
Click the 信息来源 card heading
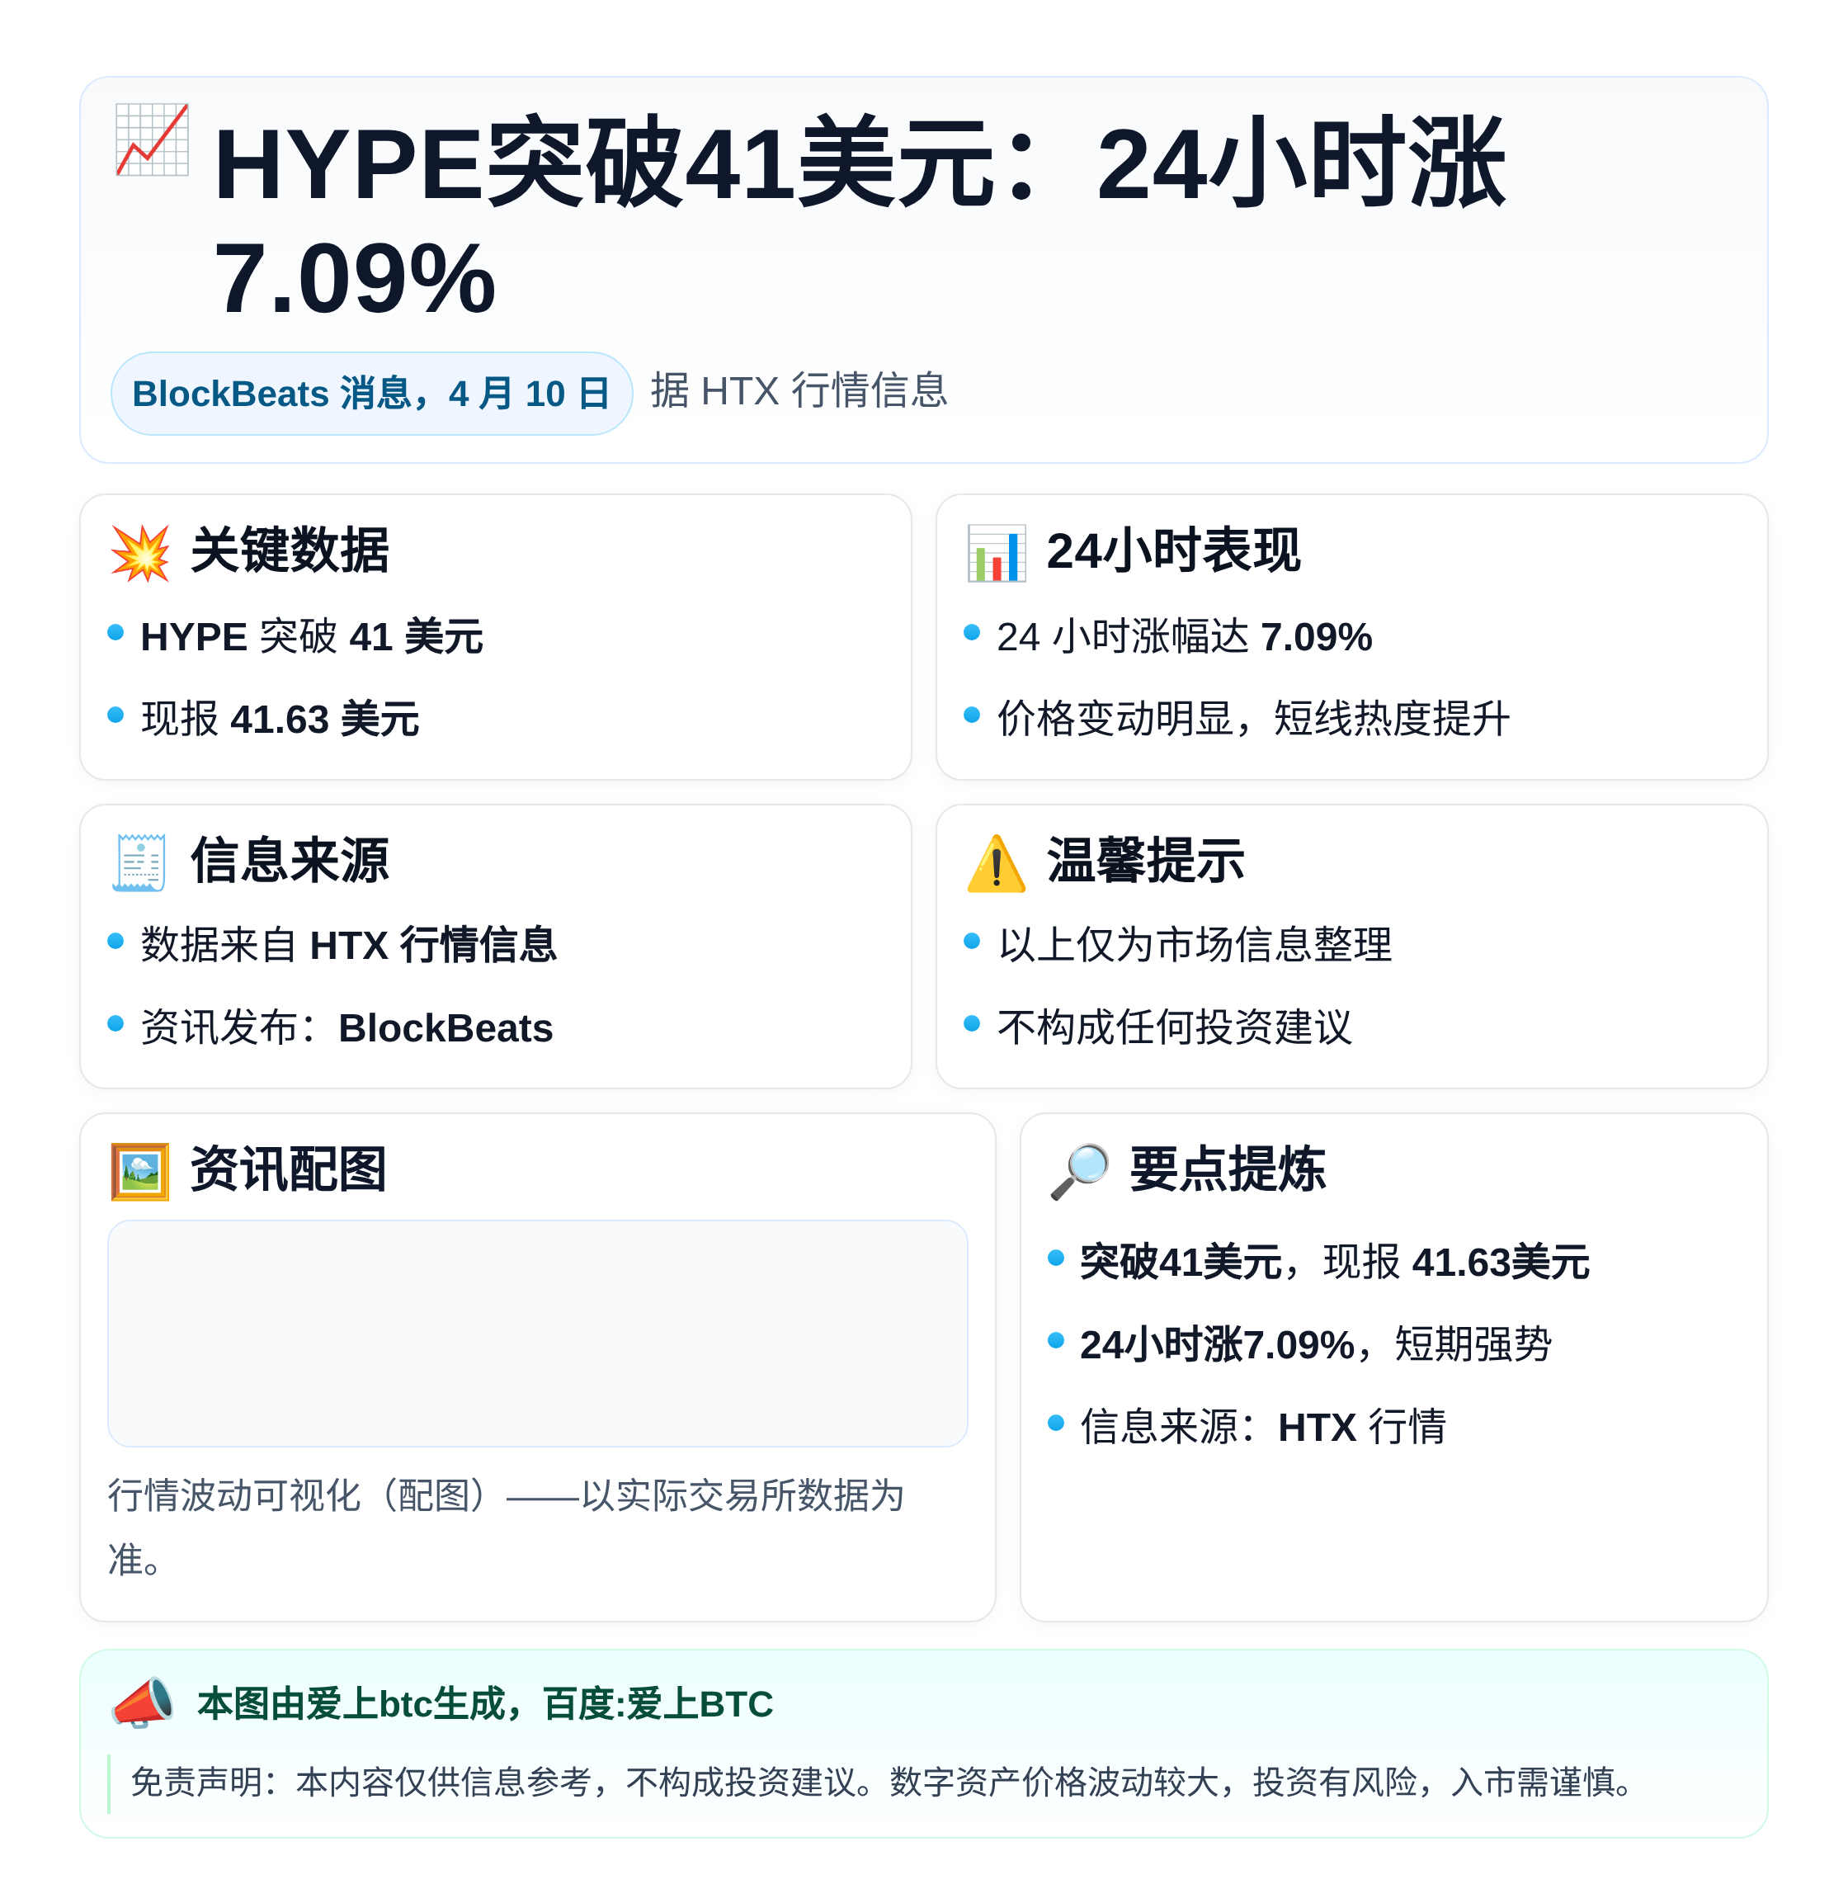click(290, 860)
